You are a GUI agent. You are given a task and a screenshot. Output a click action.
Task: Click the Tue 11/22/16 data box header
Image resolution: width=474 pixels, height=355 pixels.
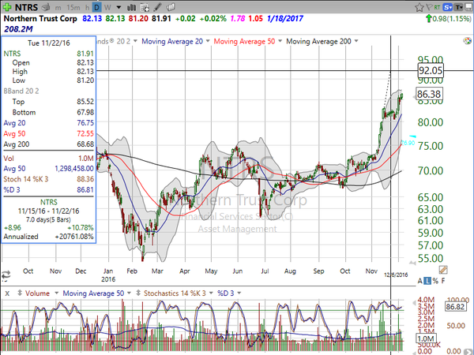point(49,43)
